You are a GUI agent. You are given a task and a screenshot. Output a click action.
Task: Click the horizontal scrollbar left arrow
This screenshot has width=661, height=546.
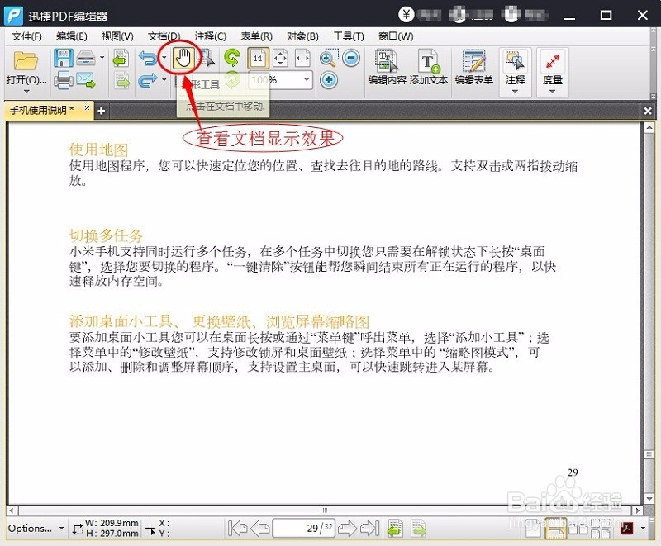pyautogui.click(x=12, y=510)
